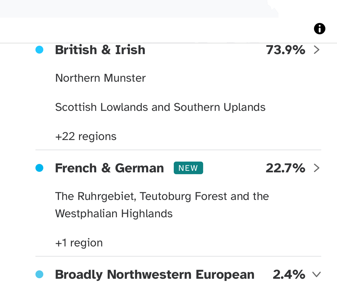The height and width of the screenshot is (299, 337).
Task: Click the NEW badge
Action: (188, 168)
